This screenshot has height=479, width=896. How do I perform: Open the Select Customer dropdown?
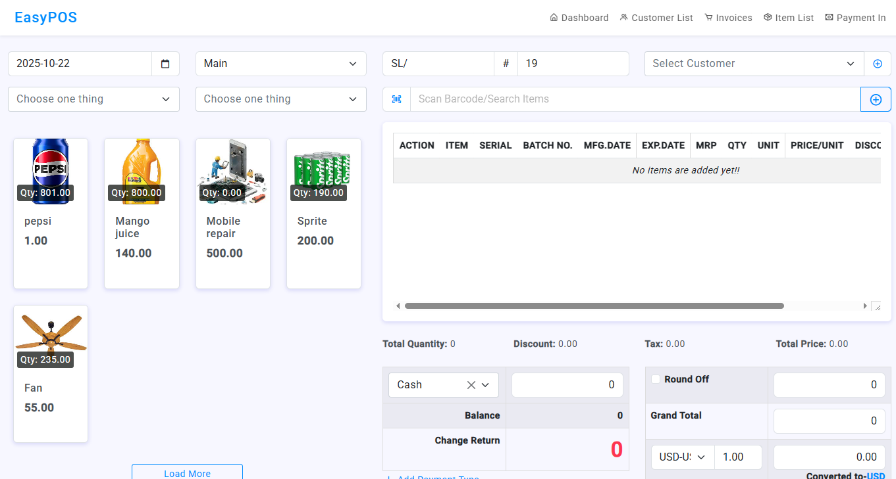click(x=753, y=64)
